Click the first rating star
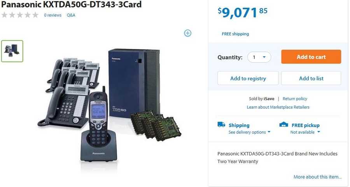The image size is (350, 187). (x=4, y=15)
